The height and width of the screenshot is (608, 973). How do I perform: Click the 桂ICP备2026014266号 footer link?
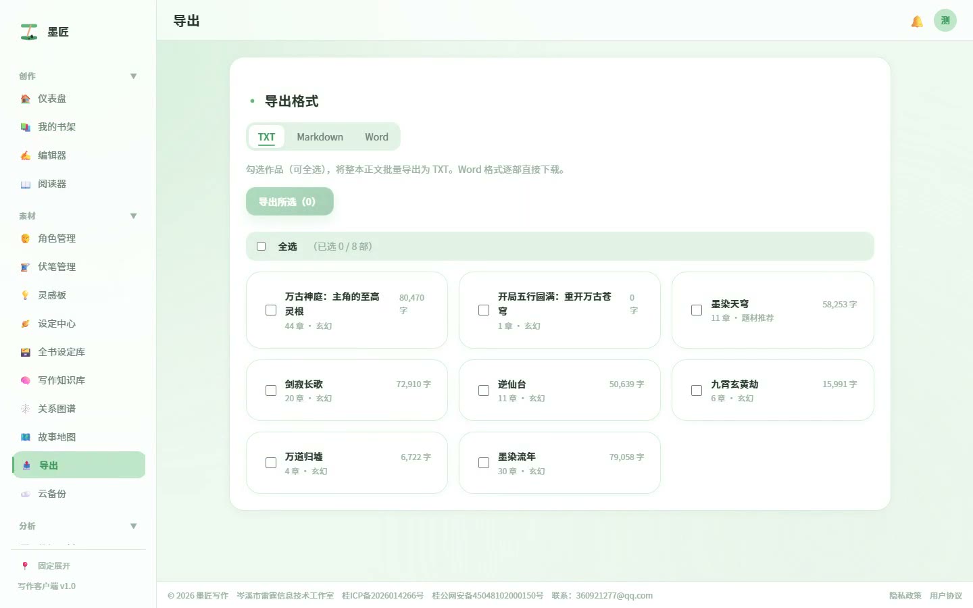pos(382,596)
